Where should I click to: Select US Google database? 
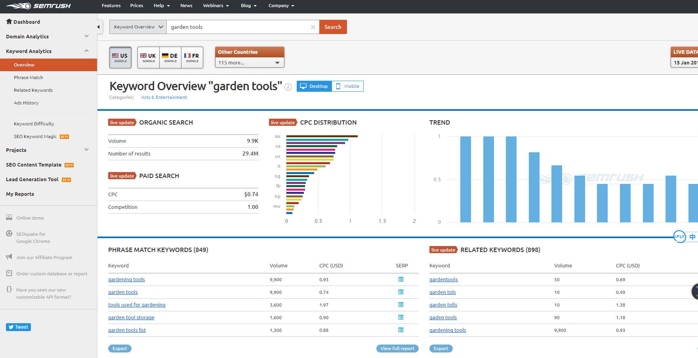(x=120, y=58)
